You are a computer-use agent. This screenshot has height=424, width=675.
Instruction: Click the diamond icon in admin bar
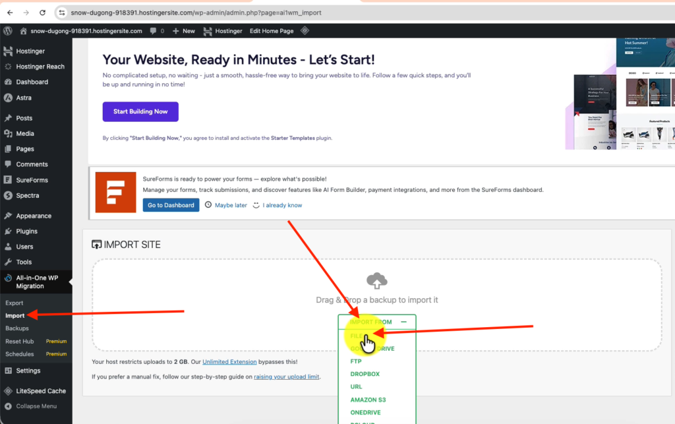pyautogui.click(x=305, y=31)
